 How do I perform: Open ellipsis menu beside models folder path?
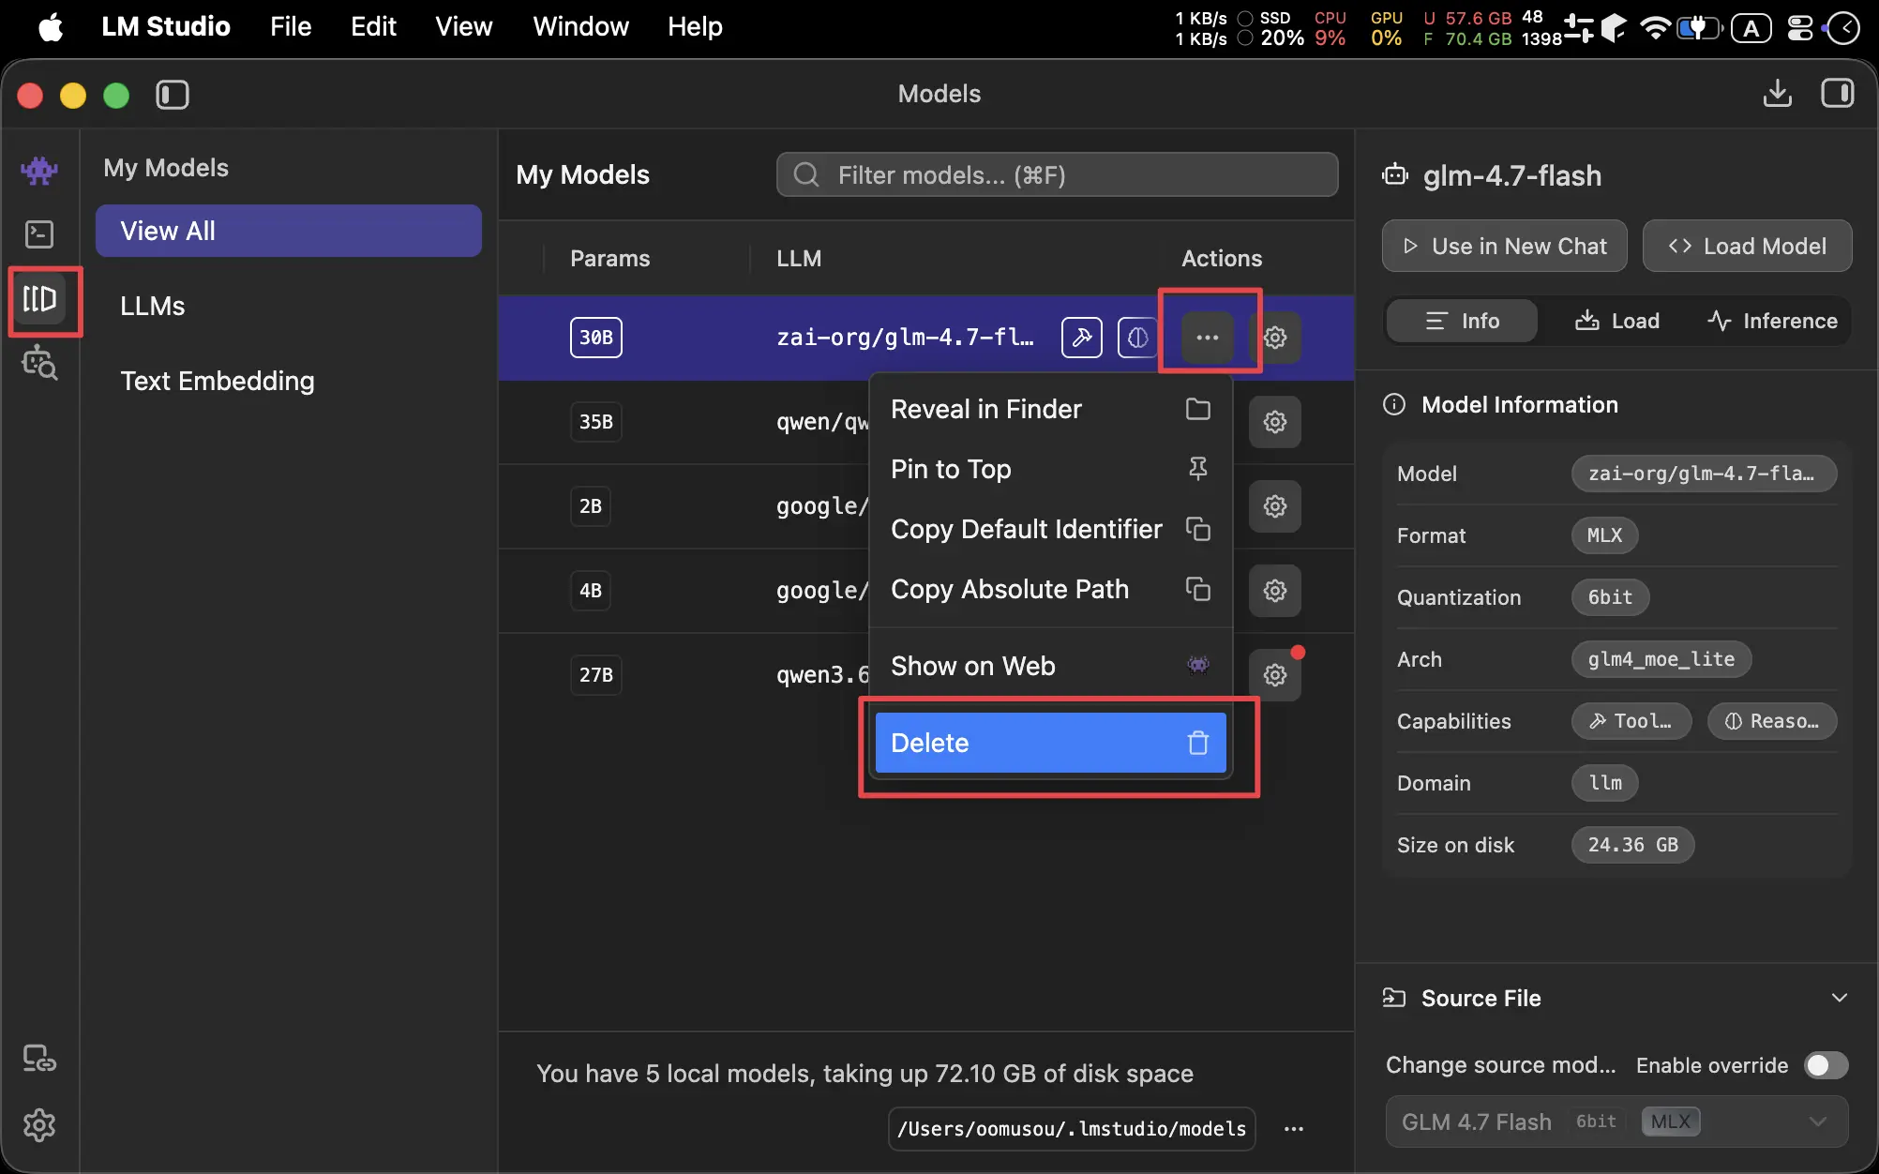coord(1294,1129)
